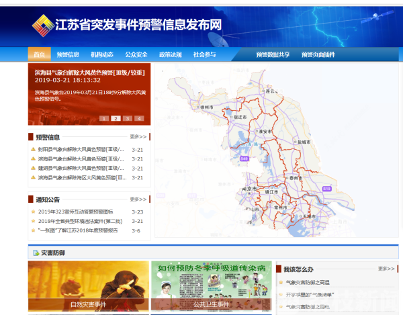Image resolution: width=403 pixels, height=315 pixels.
Task: Expand 更多>> in the 通知公告 section
Action: pos(138,199)
